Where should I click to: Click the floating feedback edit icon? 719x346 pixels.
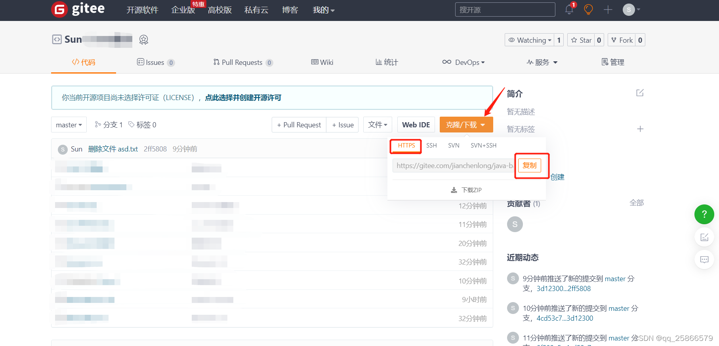click(x=704, y=237)
